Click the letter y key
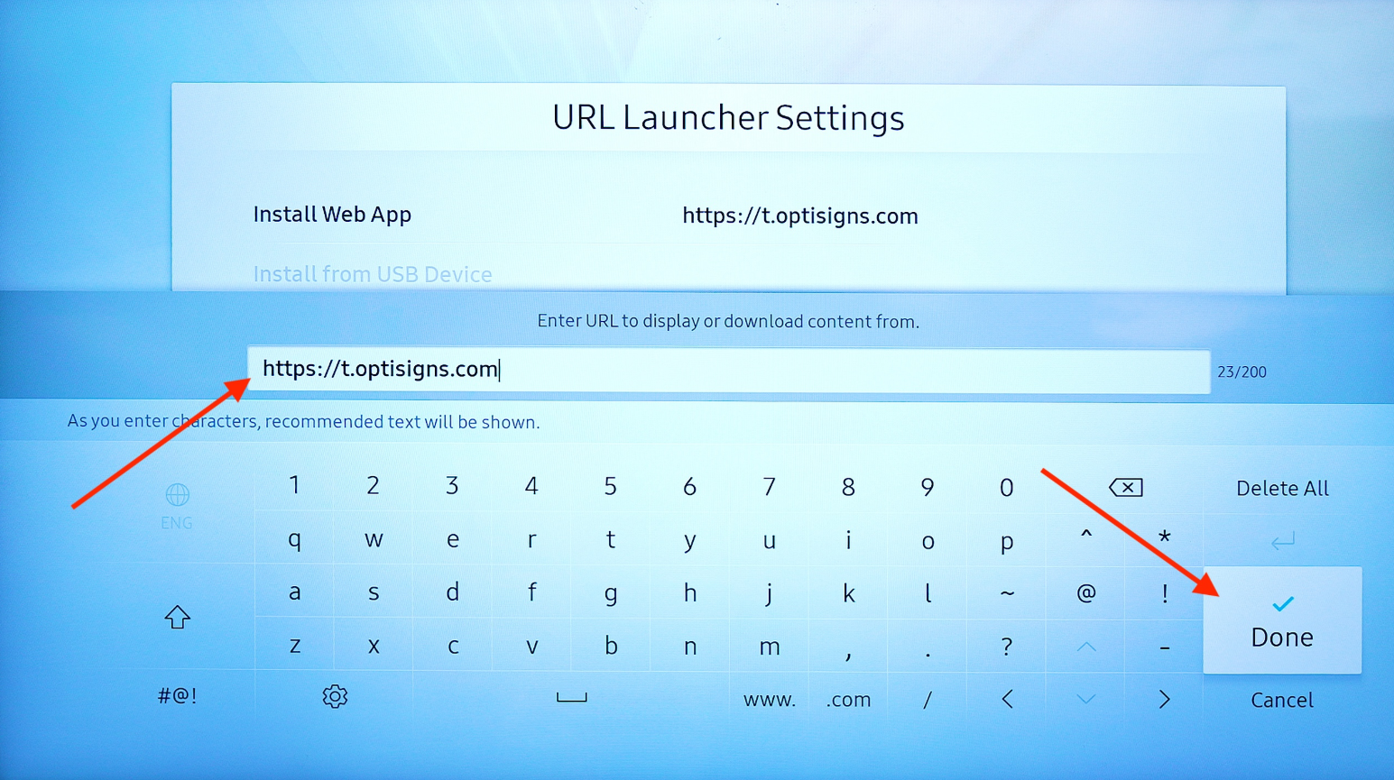This screenshot has width=1394, height=780. point(689,541)
